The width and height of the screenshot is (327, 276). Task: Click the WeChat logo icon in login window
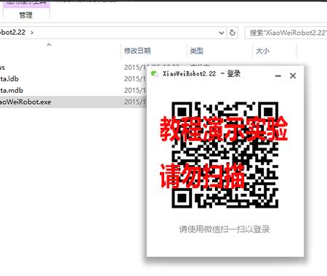point(154,73)
